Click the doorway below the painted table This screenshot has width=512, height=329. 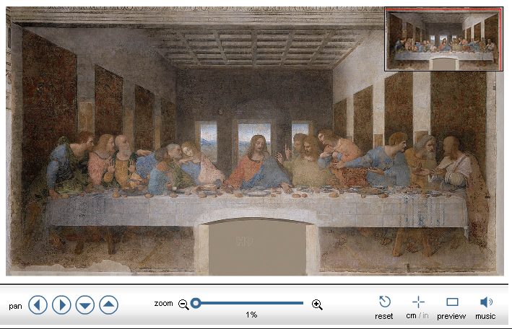point(257,247)
